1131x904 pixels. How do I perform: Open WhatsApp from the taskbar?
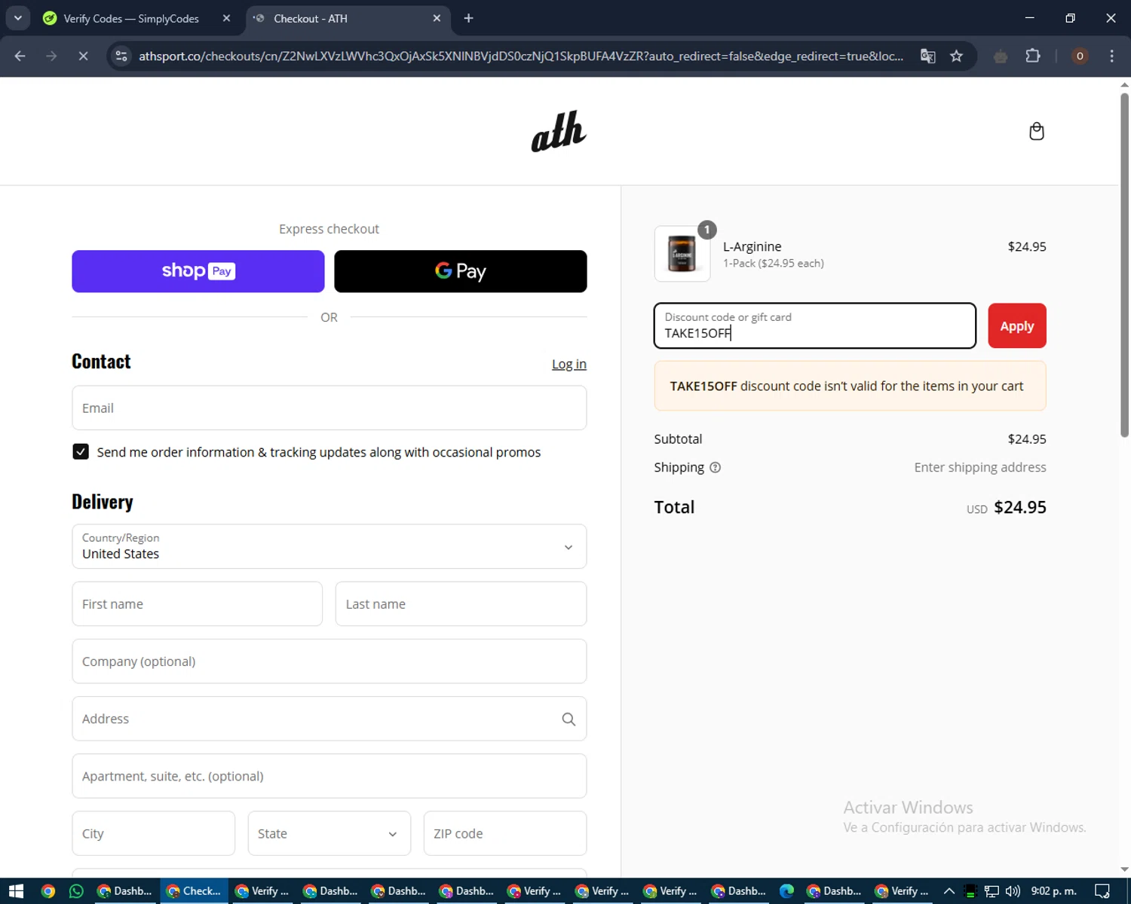(76, 891)
